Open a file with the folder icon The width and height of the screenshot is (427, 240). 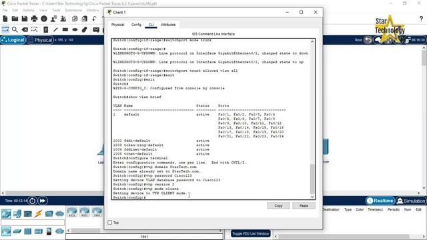[x=15, y=19]
